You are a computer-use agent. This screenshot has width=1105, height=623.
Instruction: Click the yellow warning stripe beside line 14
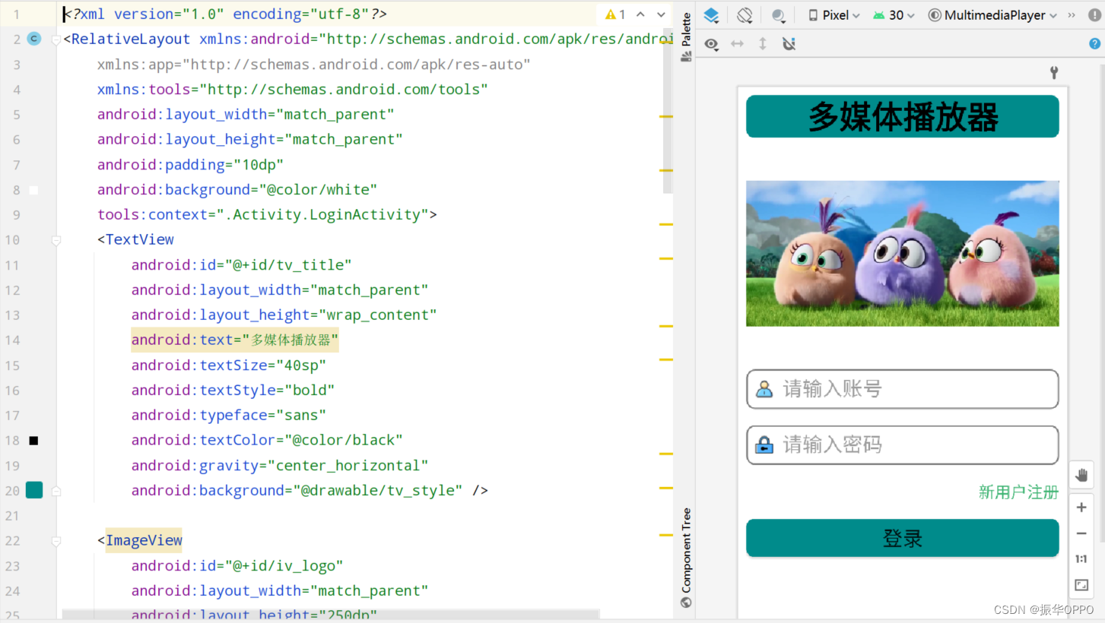665,326
